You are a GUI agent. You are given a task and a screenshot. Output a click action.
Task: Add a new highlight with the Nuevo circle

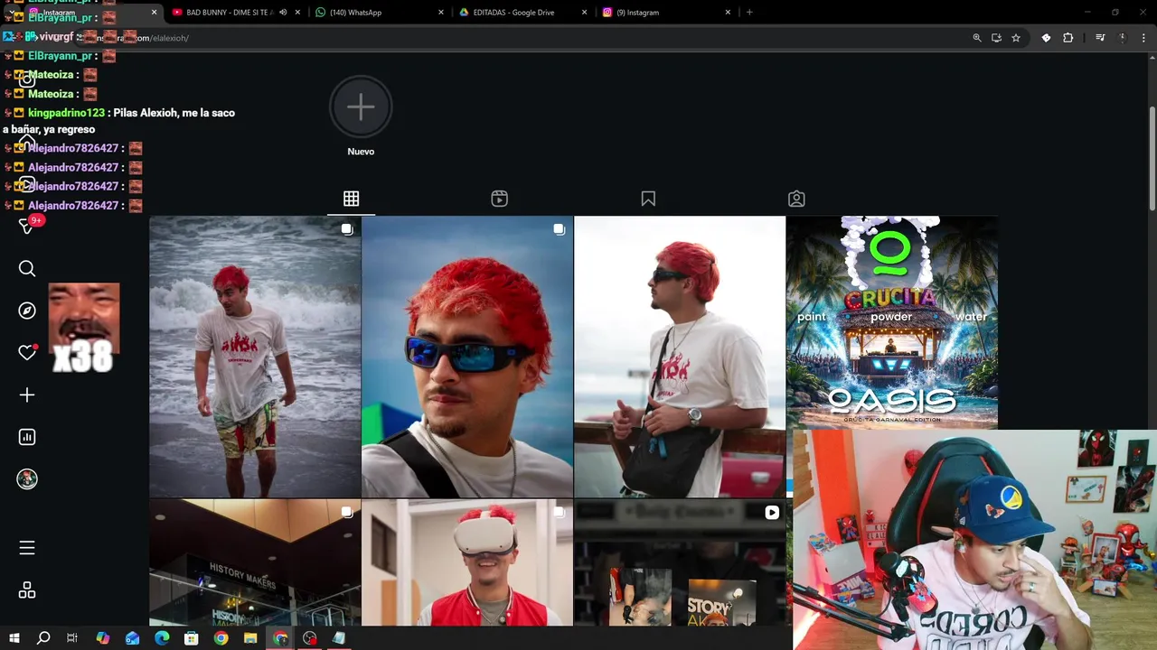361,107
